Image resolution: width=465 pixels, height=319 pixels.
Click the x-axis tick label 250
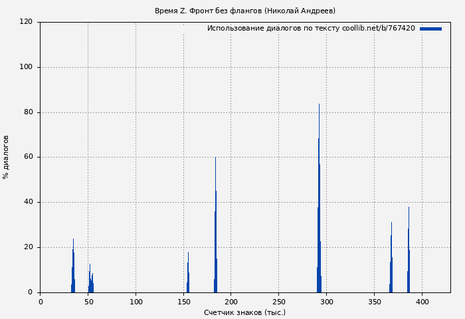pyautogui.click(x=278, y=302)
